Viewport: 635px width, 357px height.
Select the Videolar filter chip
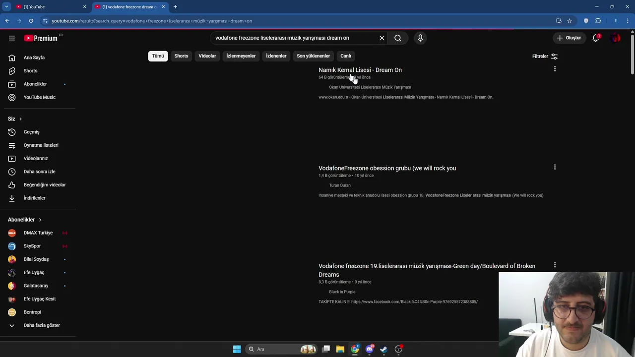point(207,56)
